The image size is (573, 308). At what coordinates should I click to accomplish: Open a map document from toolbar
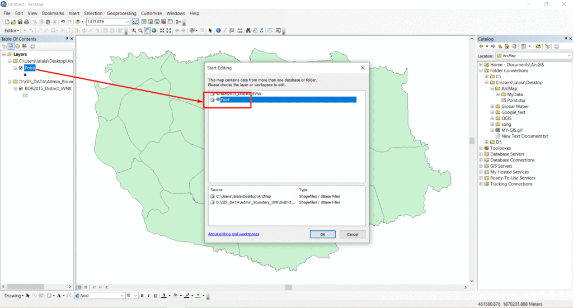coord(13,22)
